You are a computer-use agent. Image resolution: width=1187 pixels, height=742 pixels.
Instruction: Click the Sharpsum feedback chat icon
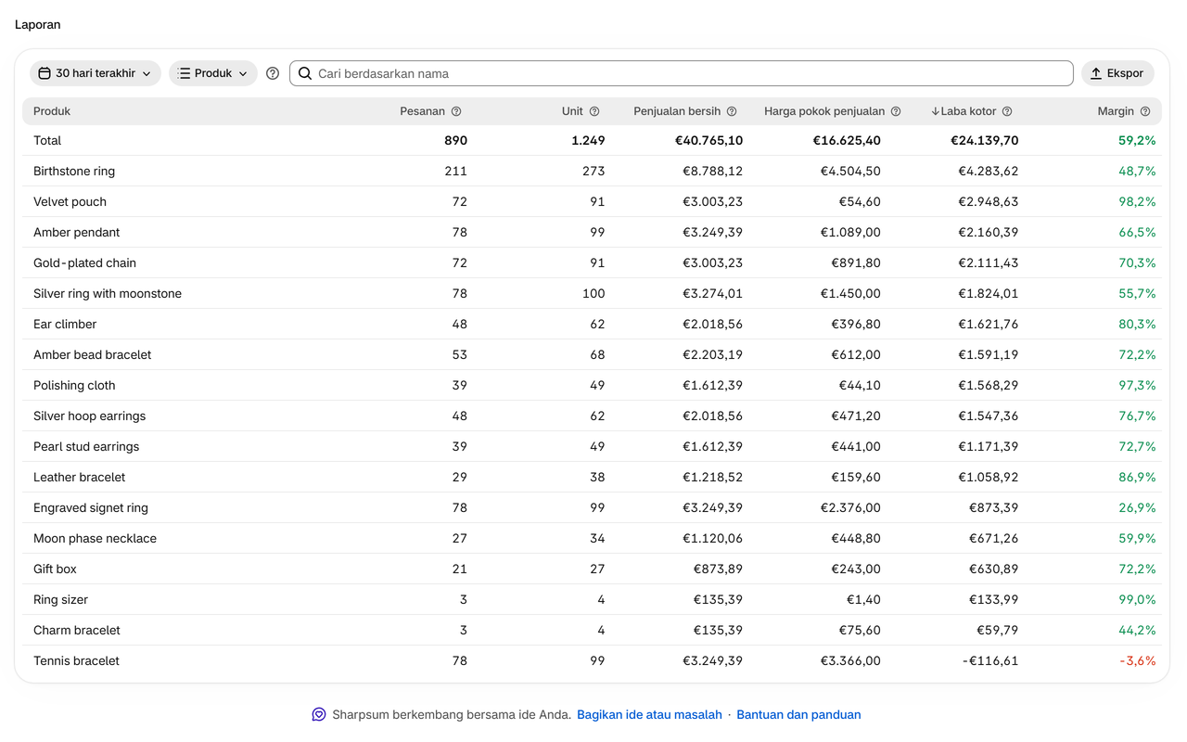point(319,714)
